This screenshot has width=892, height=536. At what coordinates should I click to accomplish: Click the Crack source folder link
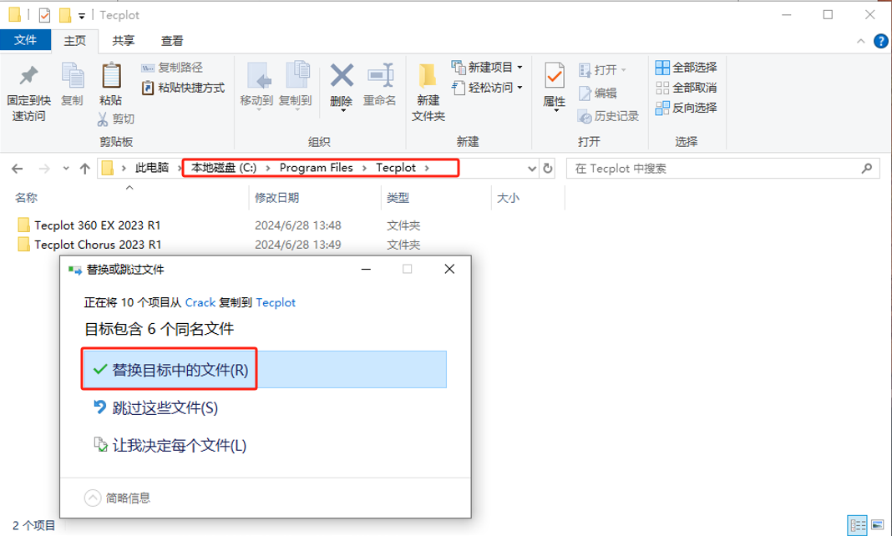pos(200,302)
